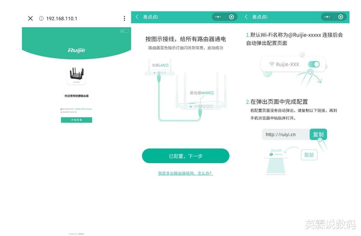Open the 中文 language selector
The image size is (361, 236).
tap(124, 31)
